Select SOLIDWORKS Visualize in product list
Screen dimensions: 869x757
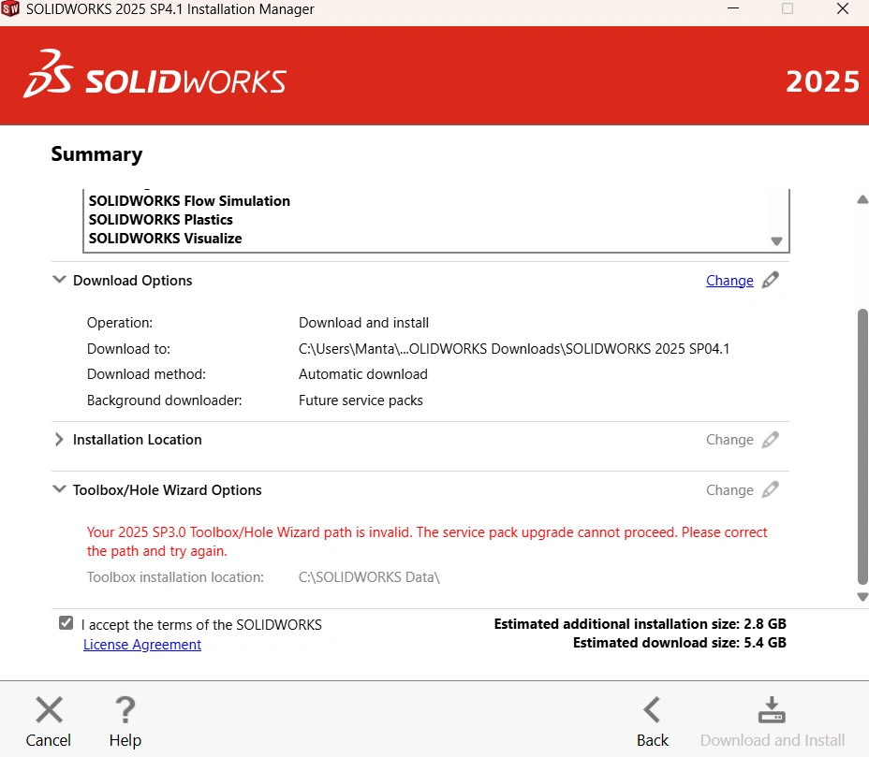coord(165,239)
